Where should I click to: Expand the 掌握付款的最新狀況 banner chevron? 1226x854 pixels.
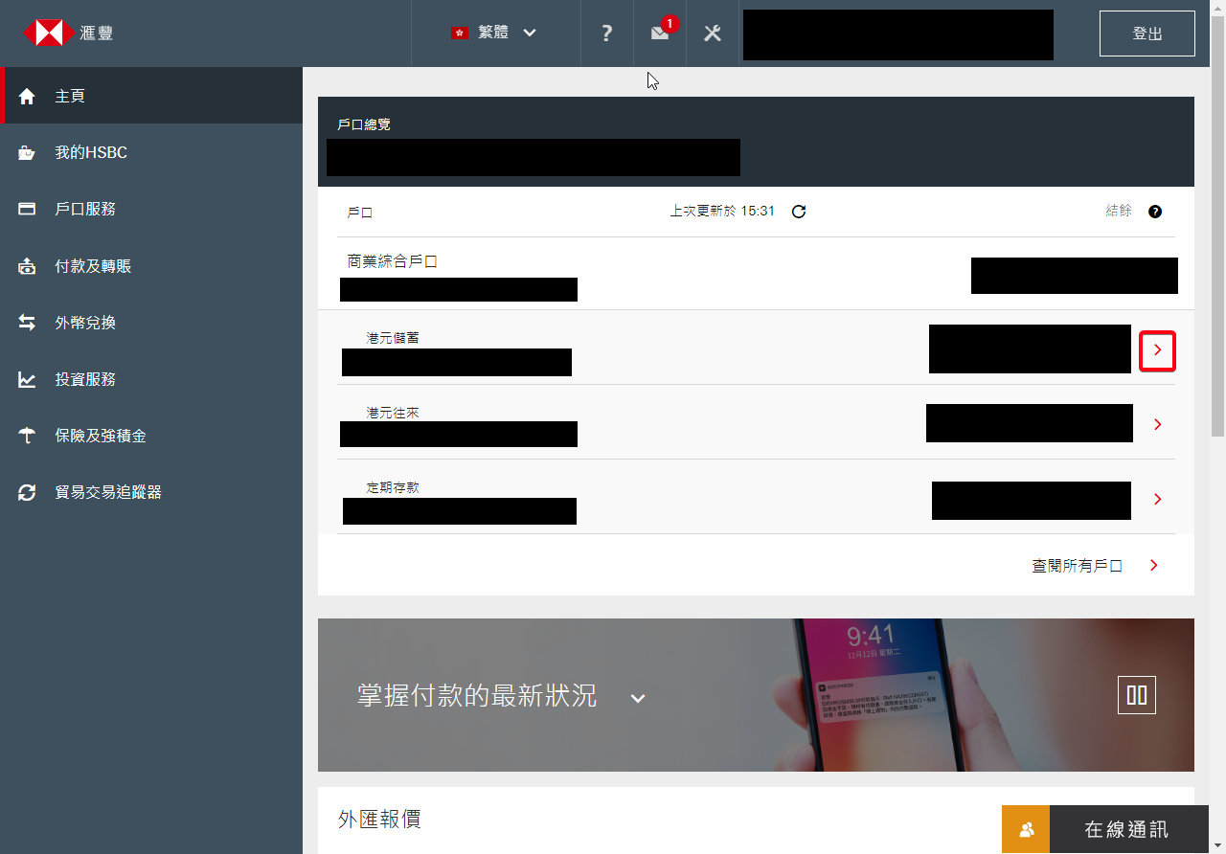click(x=638, y=698)
